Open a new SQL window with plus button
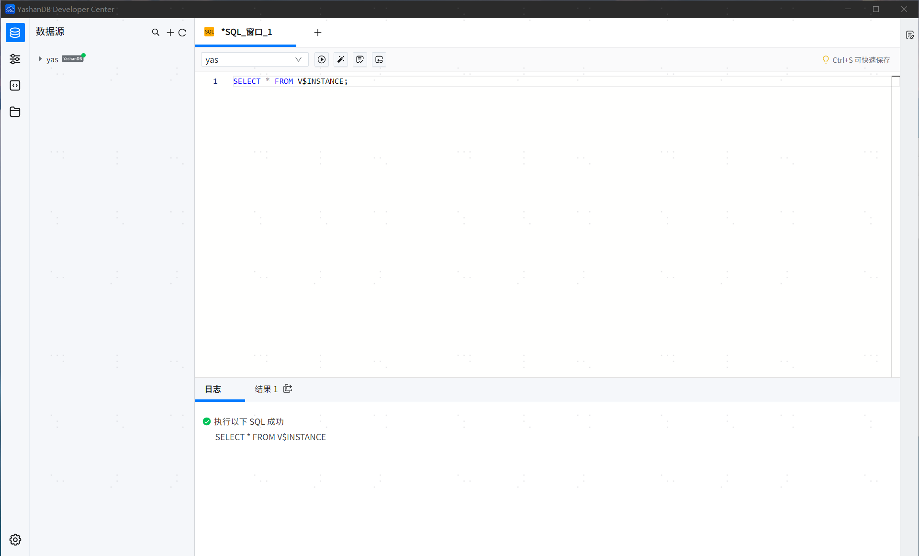Image resolution: width=919 pixels, height=556 pixels. pyautogui.click(x=318, y=33)
